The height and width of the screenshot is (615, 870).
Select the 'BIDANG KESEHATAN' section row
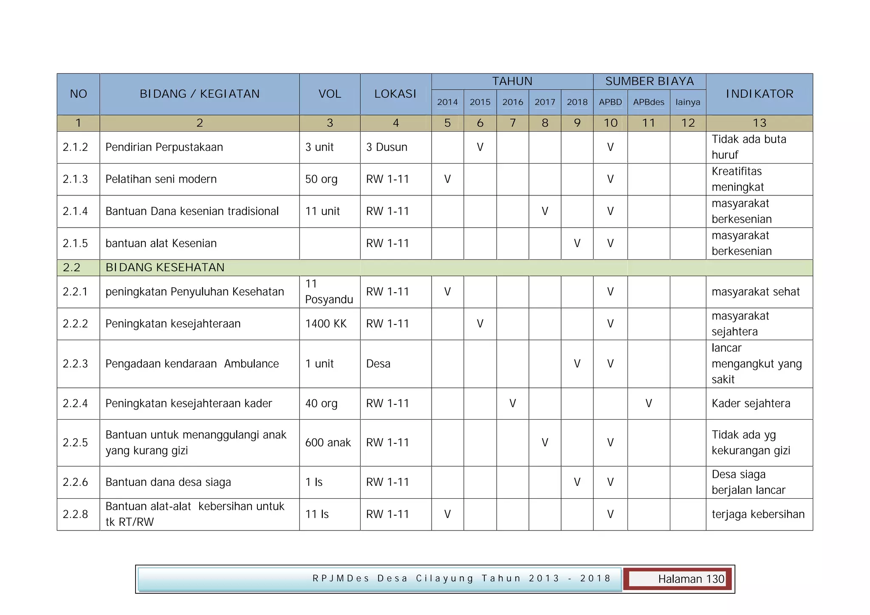165,268
